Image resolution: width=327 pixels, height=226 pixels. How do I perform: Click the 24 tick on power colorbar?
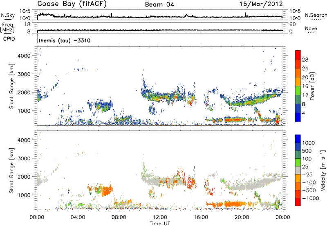coord(305,69)
